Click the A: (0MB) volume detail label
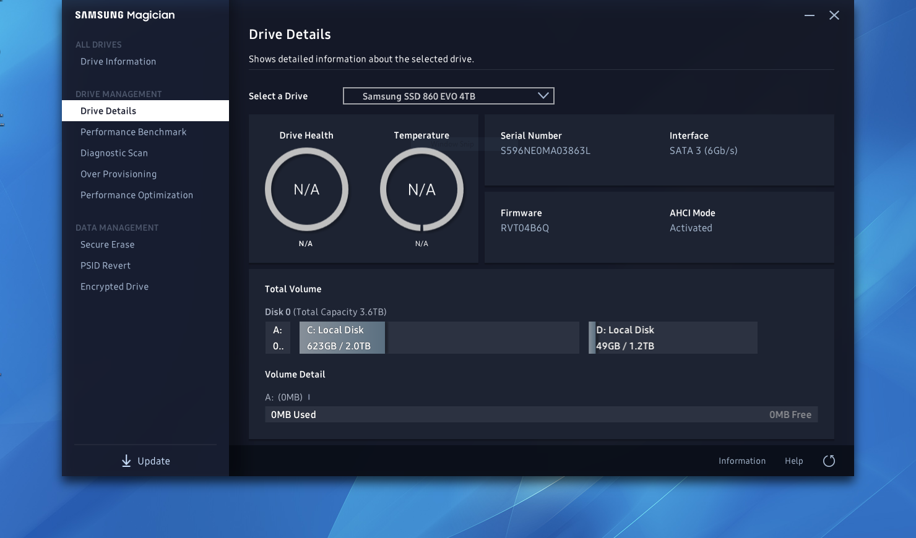This screenshot has height=538, width=916. pos(283,397)
